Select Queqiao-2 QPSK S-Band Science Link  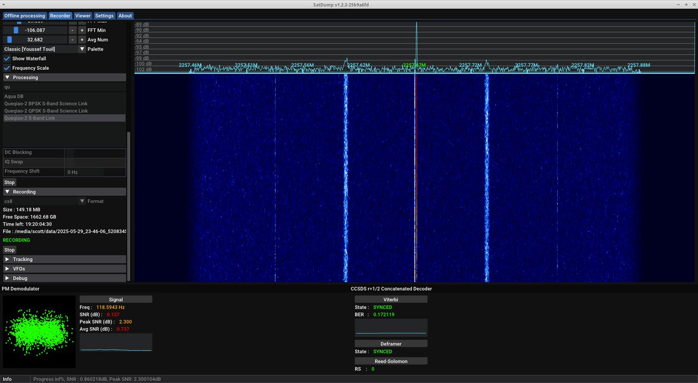65,110
